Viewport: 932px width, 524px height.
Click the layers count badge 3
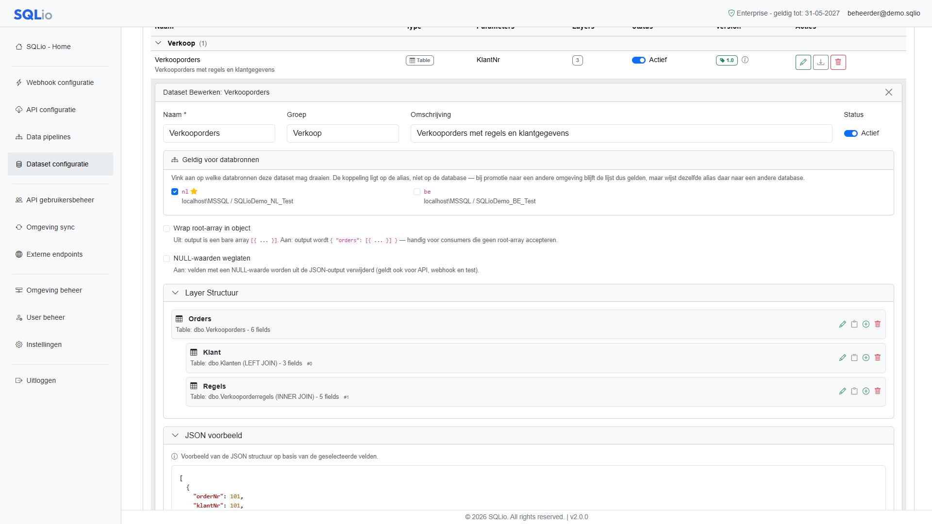point(577,60)
